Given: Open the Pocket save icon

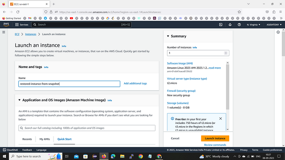Looking at the screenshot, I should (x=267, y=12).
